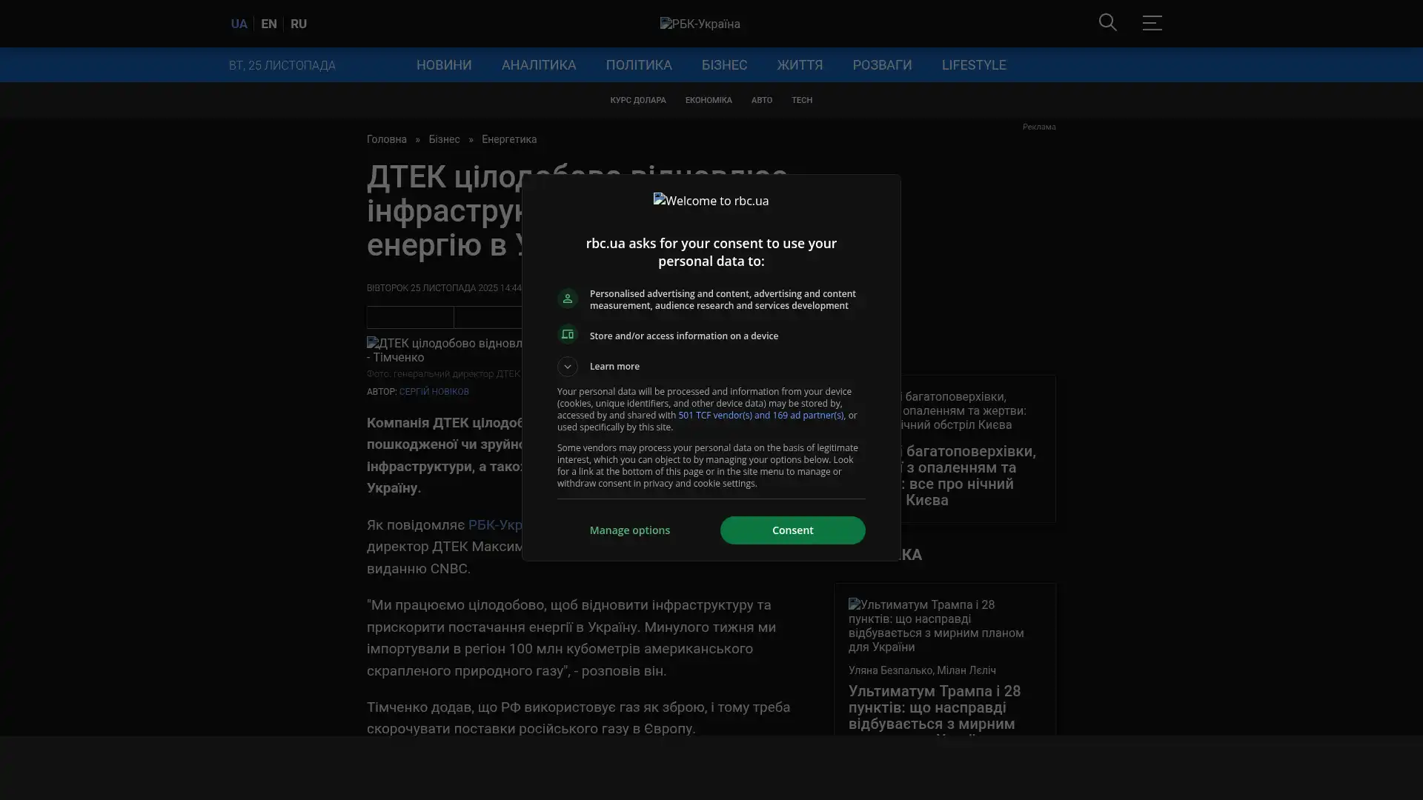This screenshot has height=800, width=1423.
Task: Switch site language to RU
Action: click(298, 24)
